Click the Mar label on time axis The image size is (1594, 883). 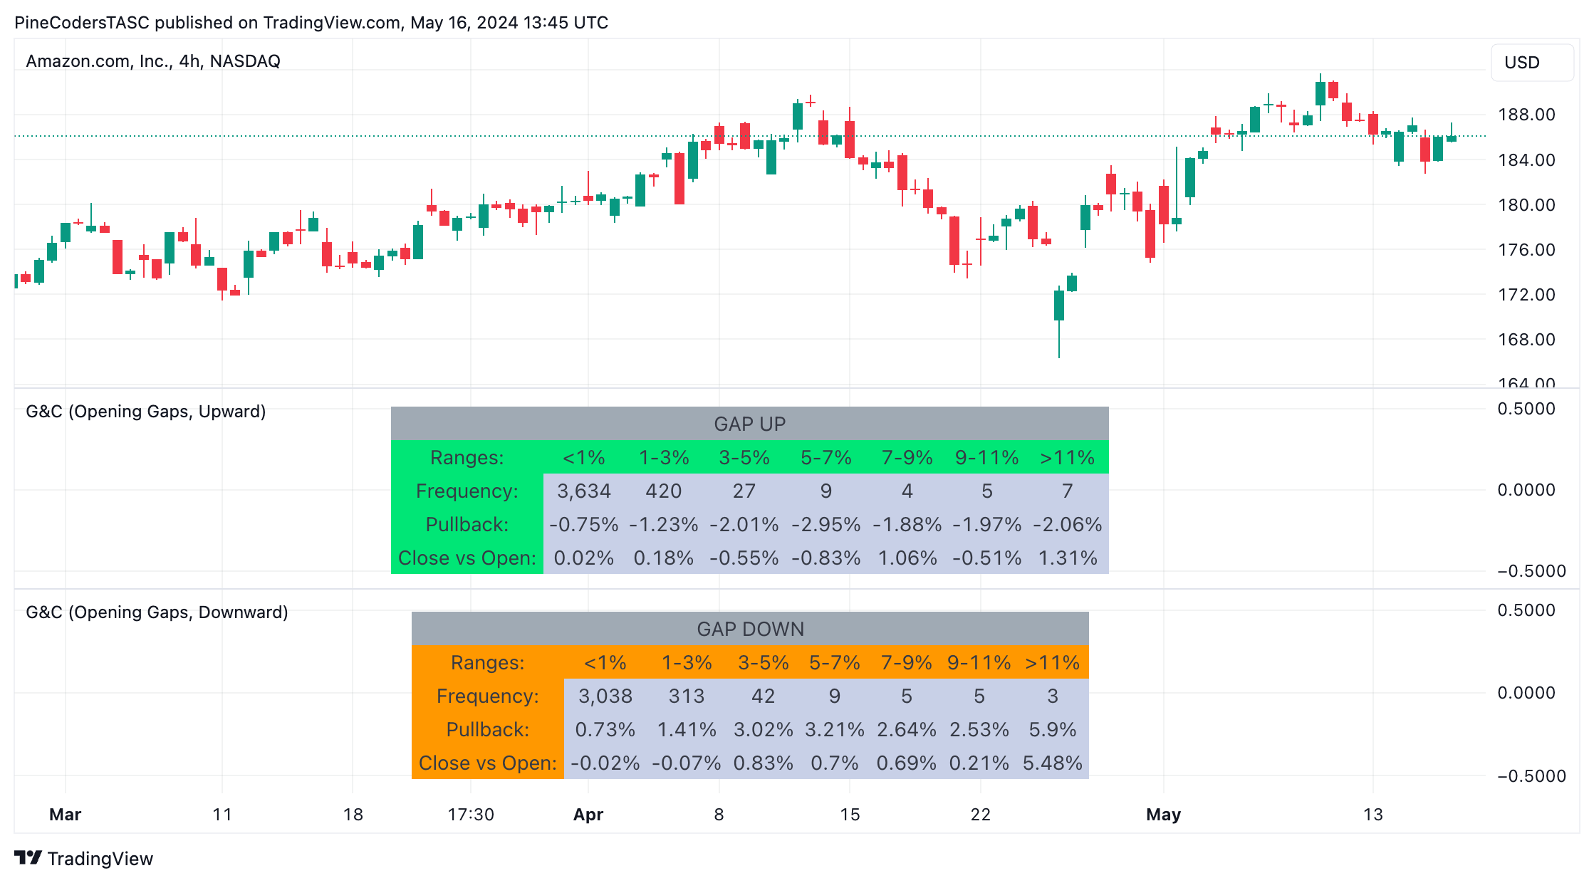(66, 815)
